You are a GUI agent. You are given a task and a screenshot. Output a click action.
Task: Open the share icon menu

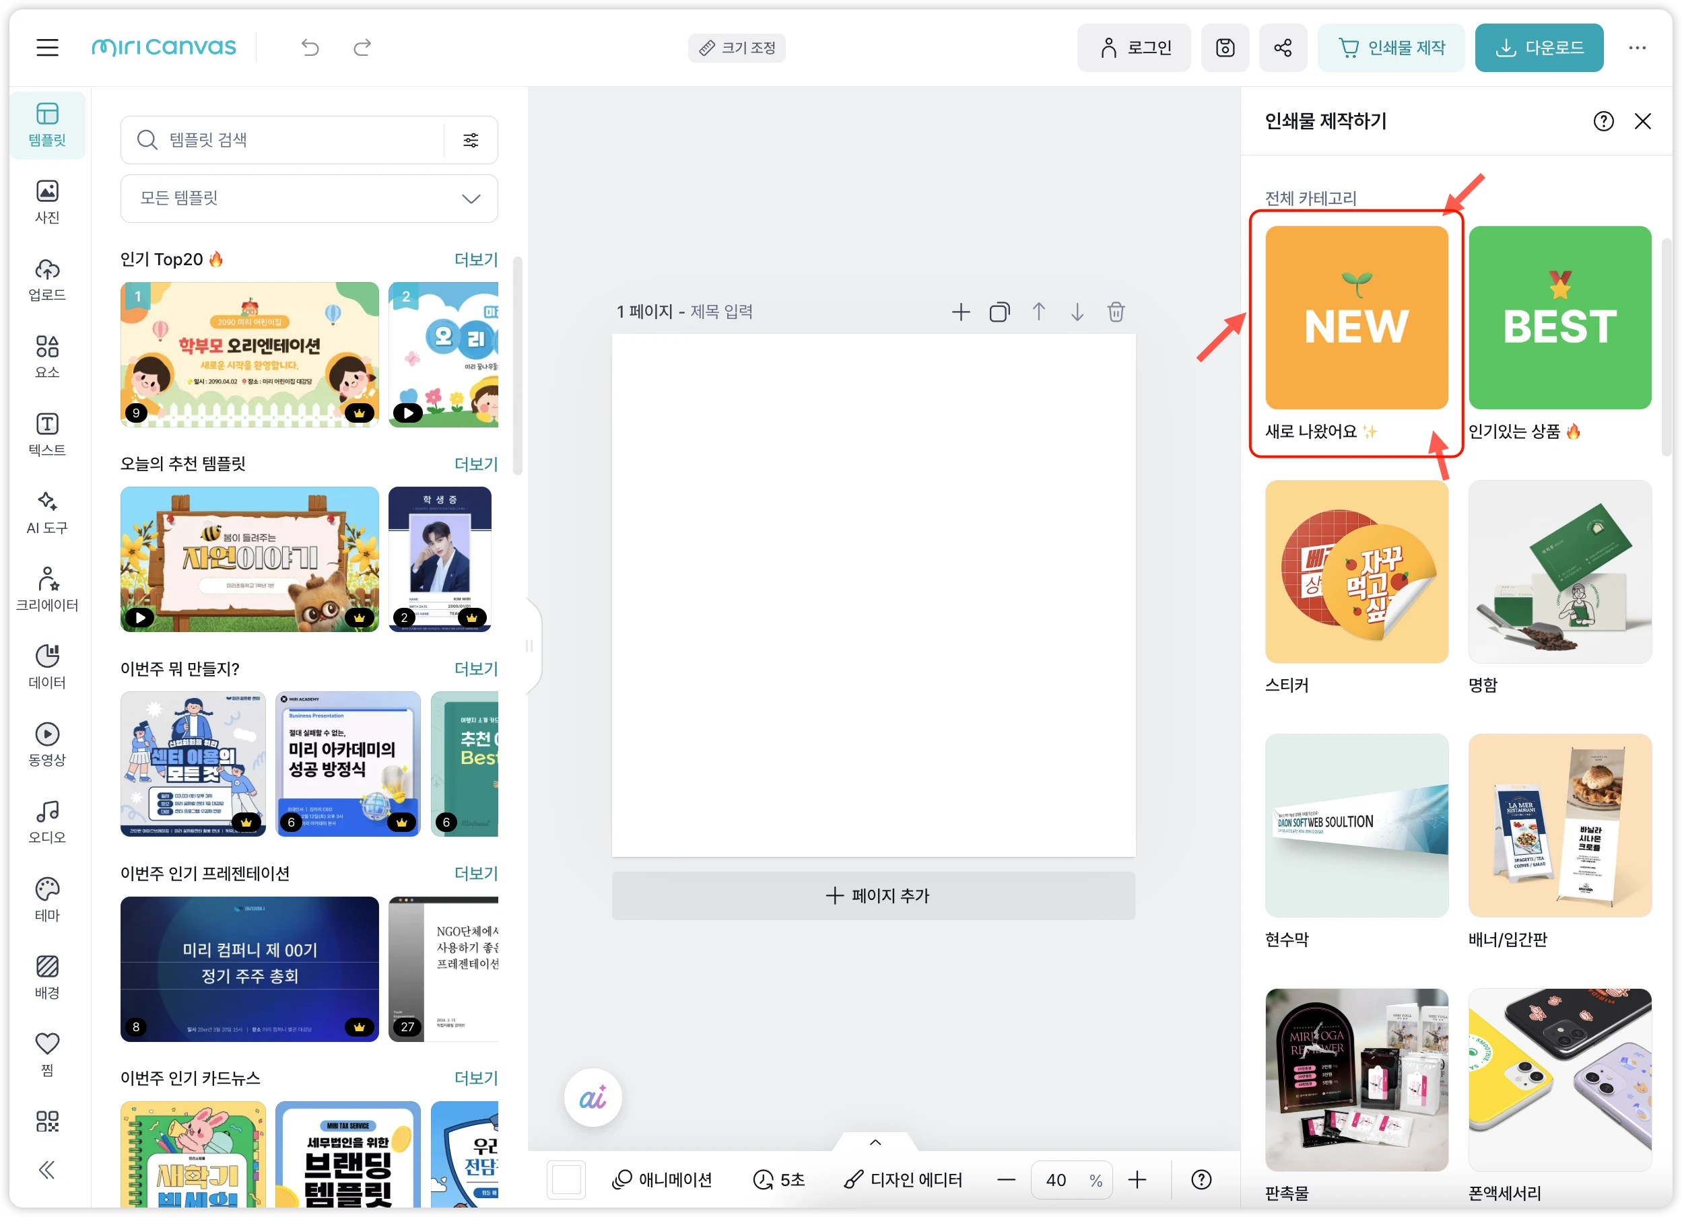pos(1282,48)
